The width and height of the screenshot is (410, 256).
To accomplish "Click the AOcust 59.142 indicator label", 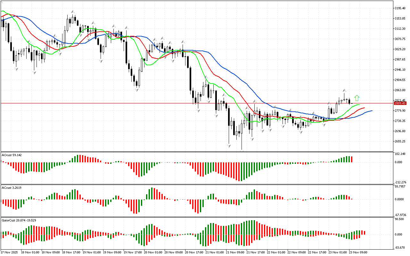I will click(x=12, y=155).
